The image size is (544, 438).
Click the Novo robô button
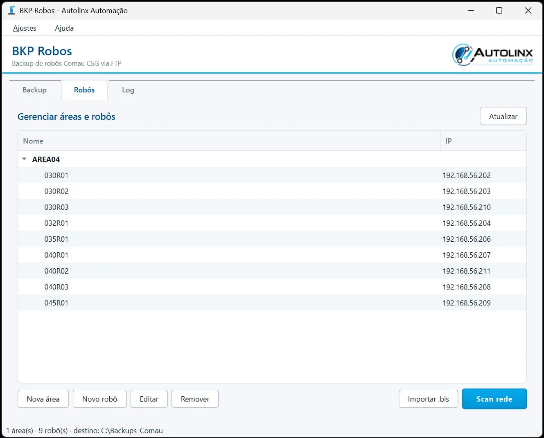click(x=99, y=399)
